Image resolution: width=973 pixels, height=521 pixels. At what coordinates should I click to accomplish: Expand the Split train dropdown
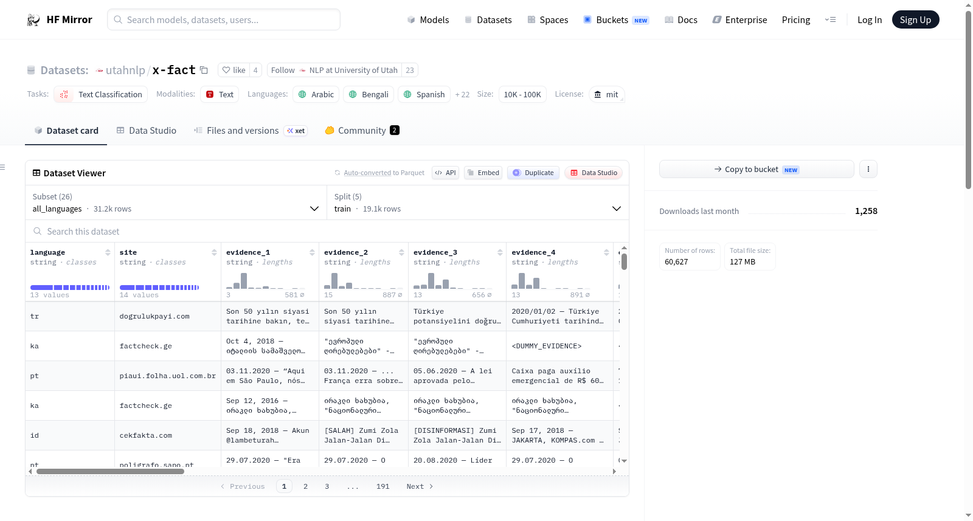pos(477,202)
